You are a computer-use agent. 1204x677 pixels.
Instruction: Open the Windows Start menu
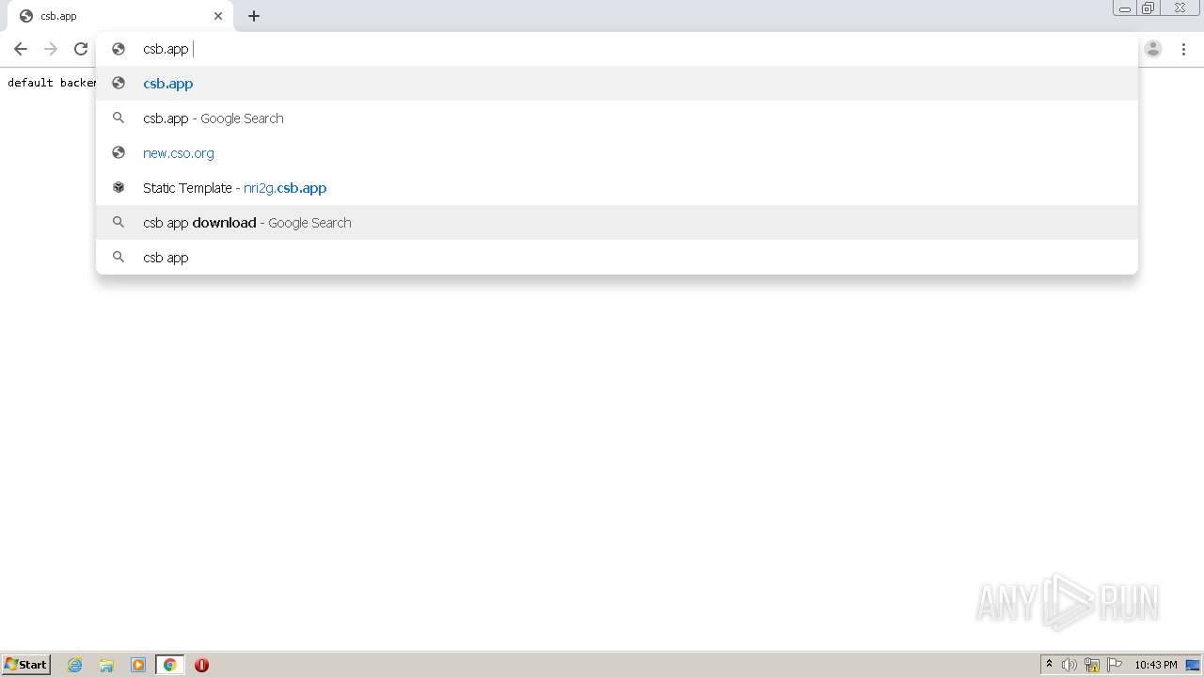click(26, 665)
